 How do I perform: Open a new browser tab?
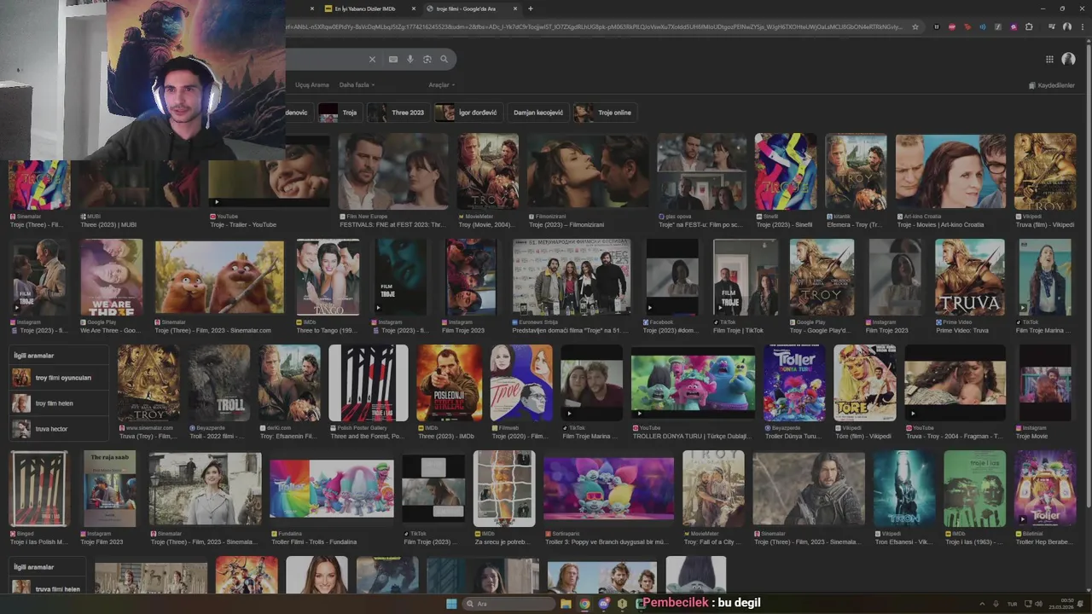(531, 9)
